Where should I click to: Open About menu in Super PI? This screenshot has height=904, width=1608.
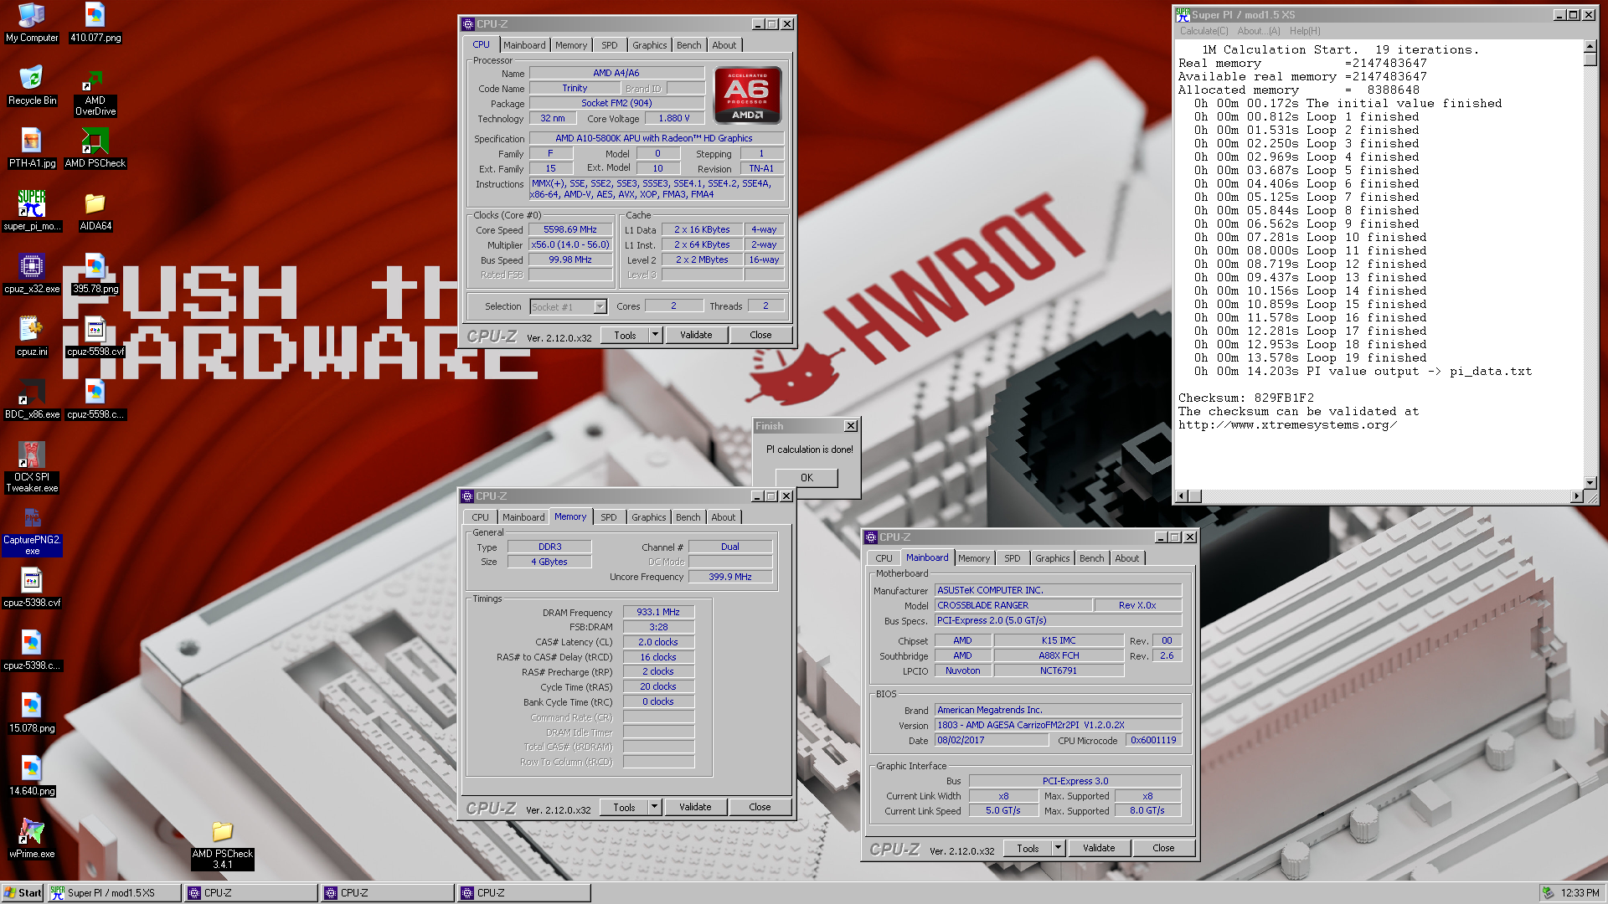pyautogui.click(x=1259, y=31)
